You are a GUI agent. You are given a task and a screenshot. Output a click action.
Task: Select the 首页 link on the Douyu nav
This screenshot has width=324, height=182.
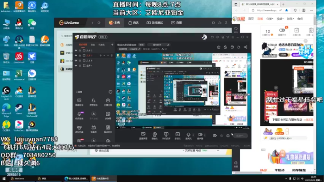coord(251,19)
